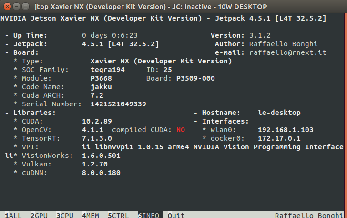
Task: Click the email raffaello@rnext.it
Action: tap(288, 52)
